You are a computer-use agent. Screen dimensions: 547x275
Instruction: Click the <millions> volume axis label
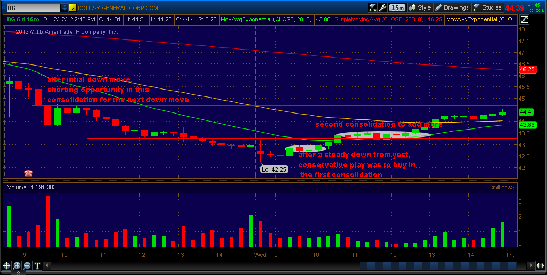(x=502, y=187)
